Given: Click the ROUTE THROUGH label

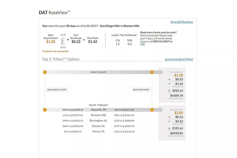Looking at the screenshot, I should [x=98, y=105].
